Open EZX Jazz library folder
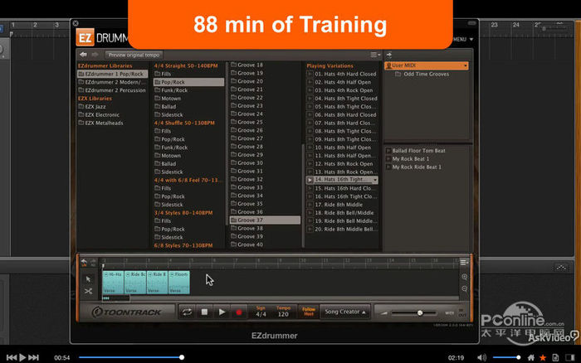 pyautogui.click(x=92, y=107)
